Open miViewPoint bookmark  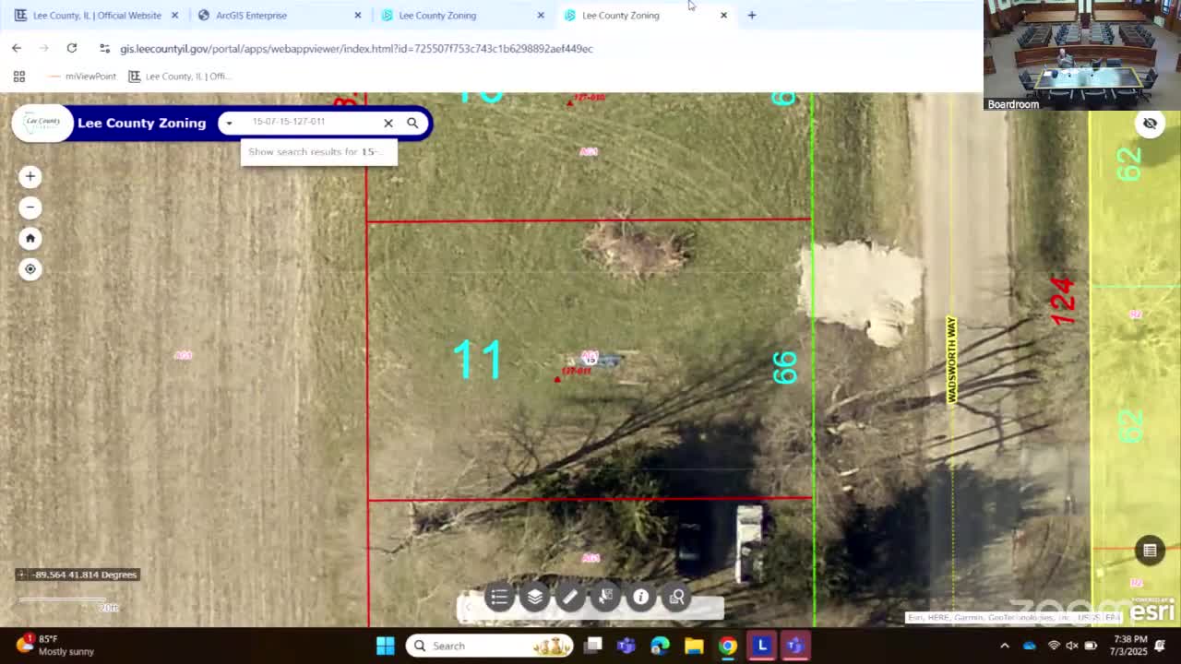tap(82, 77)
